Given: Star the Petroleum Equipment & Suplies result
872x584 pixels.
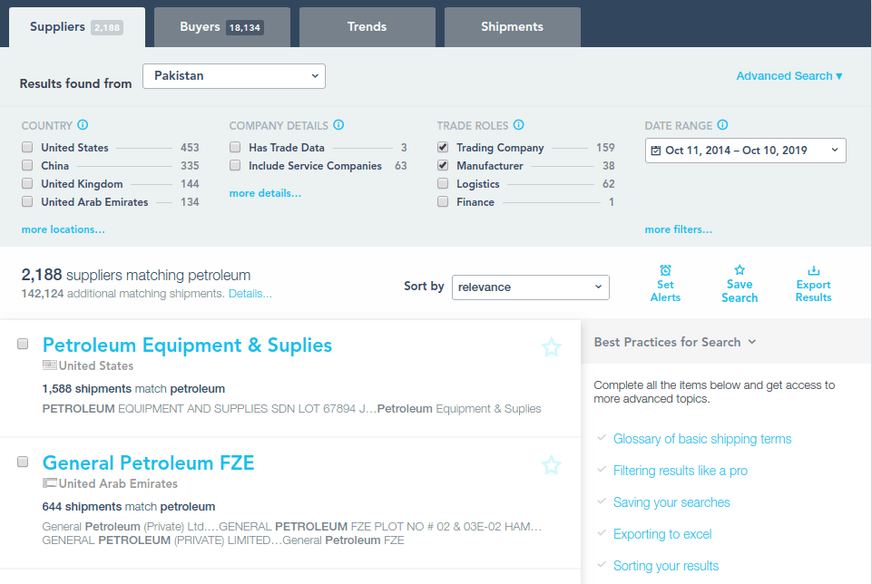Looking at the screenshot, I should click(x=551, y=347).
